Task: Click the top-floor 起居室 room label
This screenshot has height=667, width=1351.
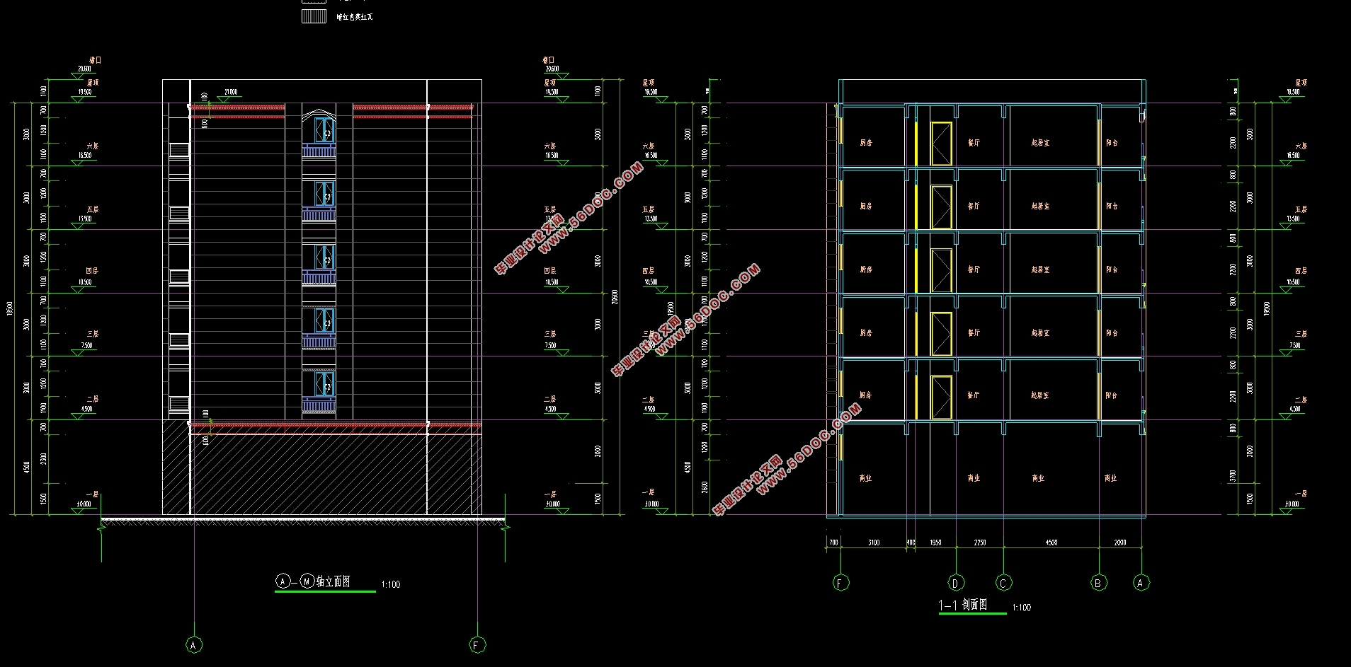Action: pos(1040,143)
